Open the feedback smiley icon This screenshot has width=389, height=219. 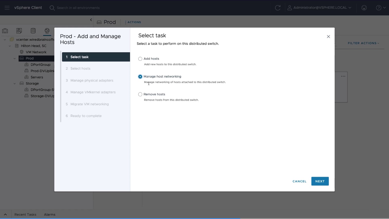coord(364,8)
